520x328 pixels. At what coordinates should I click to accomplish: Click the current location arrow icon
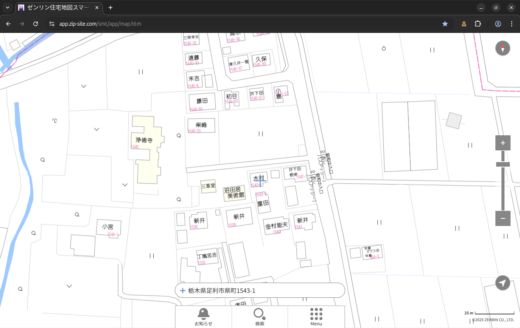(503, 283)
